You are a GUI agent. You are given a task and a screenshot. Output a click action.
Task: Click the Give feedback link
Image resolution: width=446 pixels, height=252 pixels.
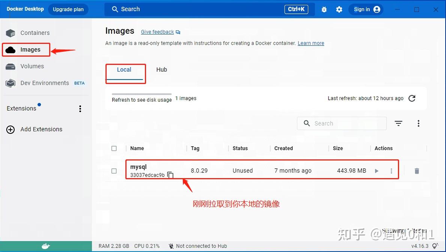(157, 32)
